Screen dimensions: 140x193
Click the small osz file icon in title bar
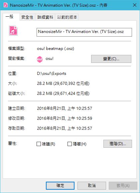coord(6,5)
